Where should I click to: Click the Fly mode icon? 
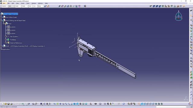[x=55, y=104]
